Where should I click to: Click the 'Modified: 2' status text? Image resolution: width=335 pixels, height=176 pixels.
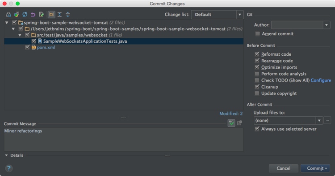click(x=231, y=114)
